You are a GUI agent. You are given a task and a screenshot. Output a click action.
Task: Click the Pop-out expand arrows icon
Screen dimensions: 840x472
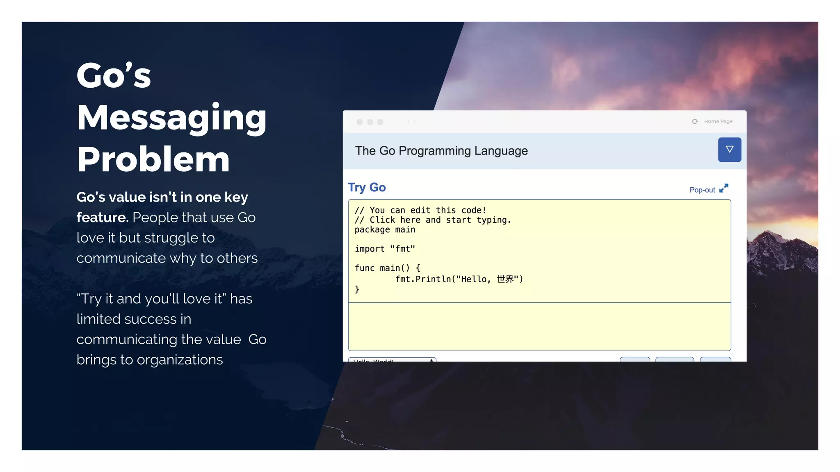tap(724, 188)
